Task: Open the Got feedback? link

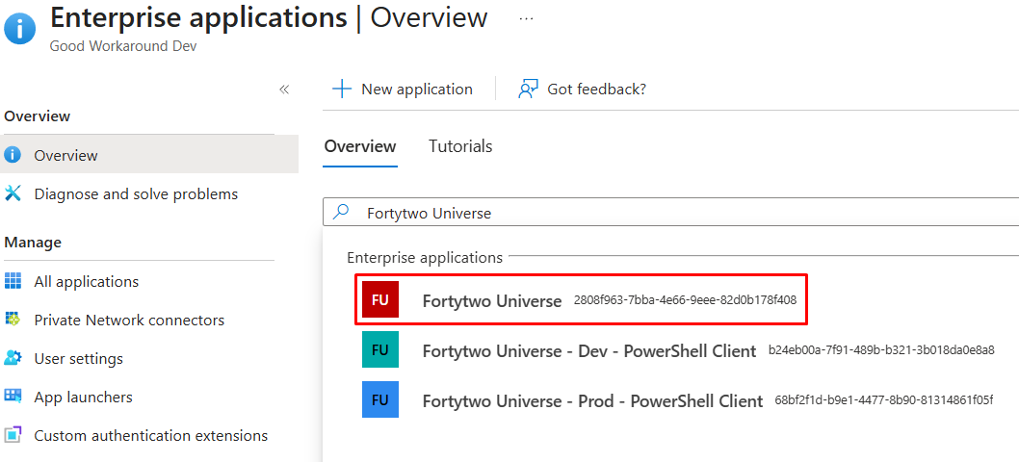Action: tap(582, 90)
